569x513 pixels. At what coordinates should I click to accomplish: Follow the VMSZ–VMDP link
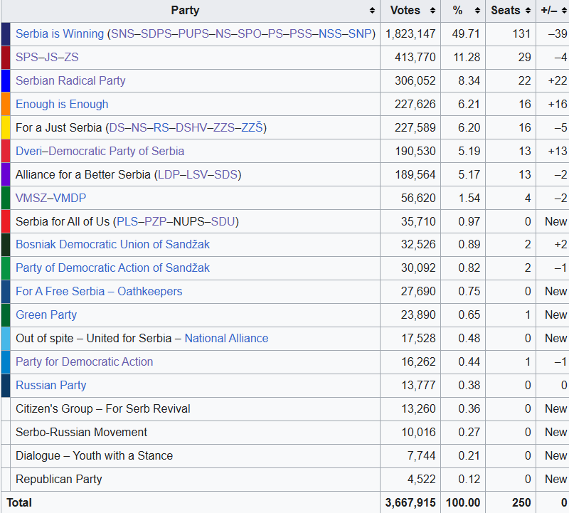coord(50,199)
